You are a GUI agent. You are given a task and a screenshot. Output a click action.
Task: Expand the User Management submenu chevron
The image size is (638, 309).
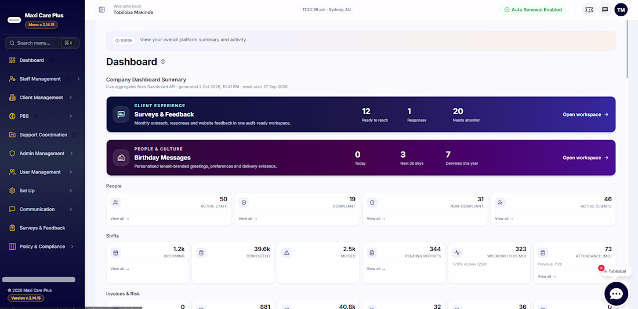(71, 172)
